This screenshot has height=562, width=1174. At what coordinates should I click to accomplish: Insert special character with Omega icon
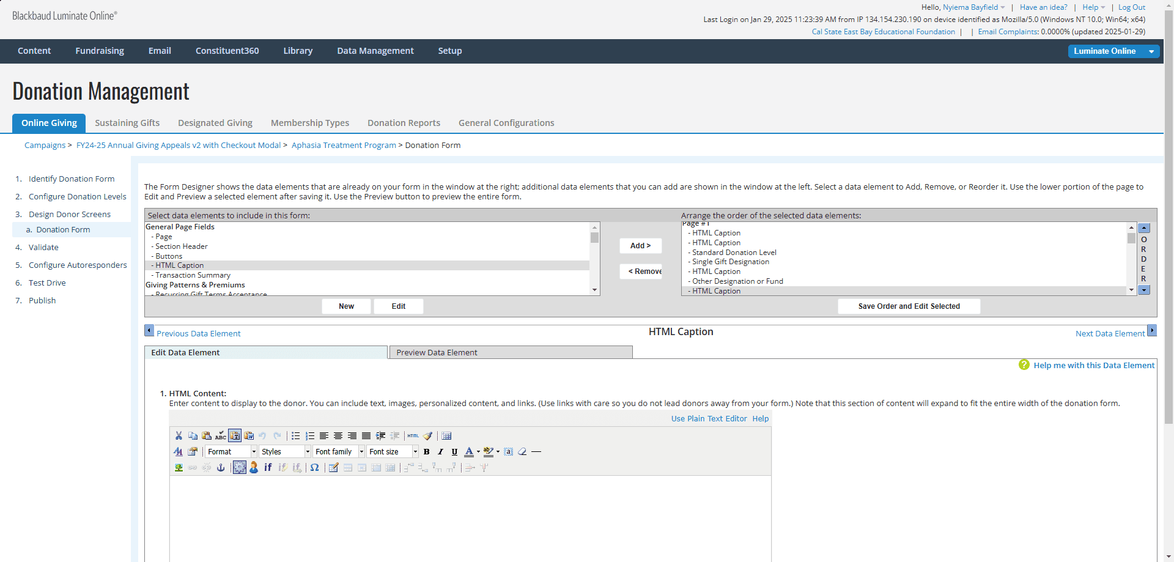[x=314, y=468]
